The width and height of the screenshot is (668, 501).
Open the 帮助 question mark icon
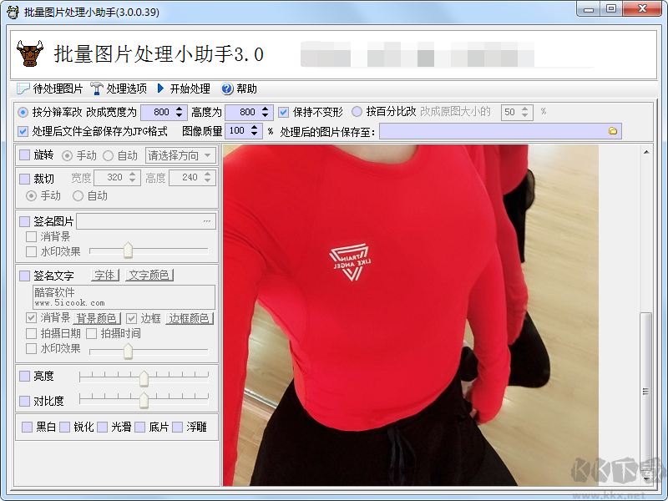pyautogui.click(x=227, y=89)
